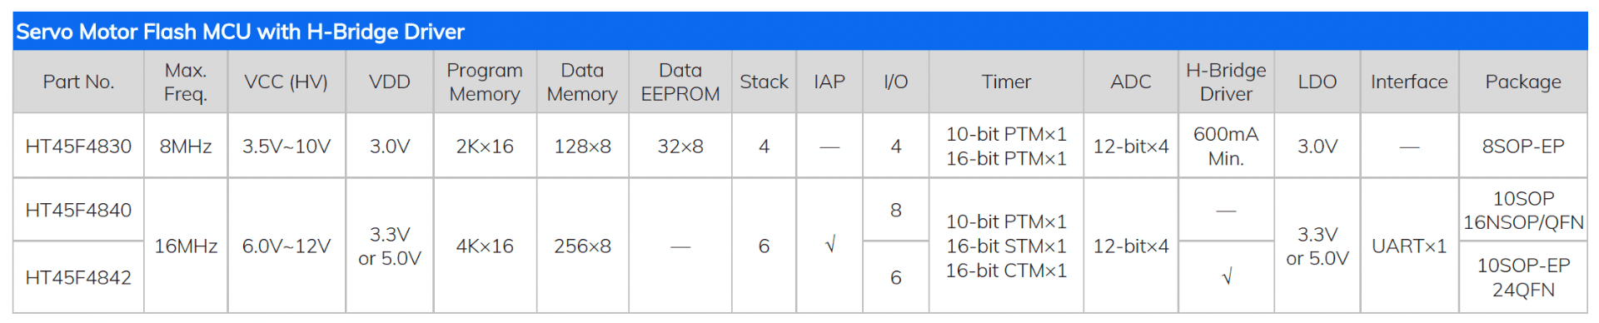Screen dimensions: 1599x323
Task: Click the UART×1 interface cell
Action: click(1409, 246)
